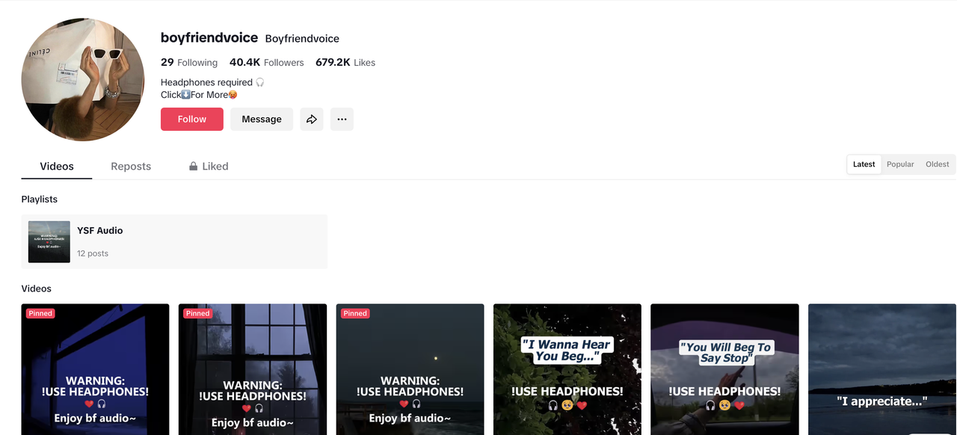Play the "You Will Beg To Say Stop" video
This screenshot has height=435, width=957.
724,369
